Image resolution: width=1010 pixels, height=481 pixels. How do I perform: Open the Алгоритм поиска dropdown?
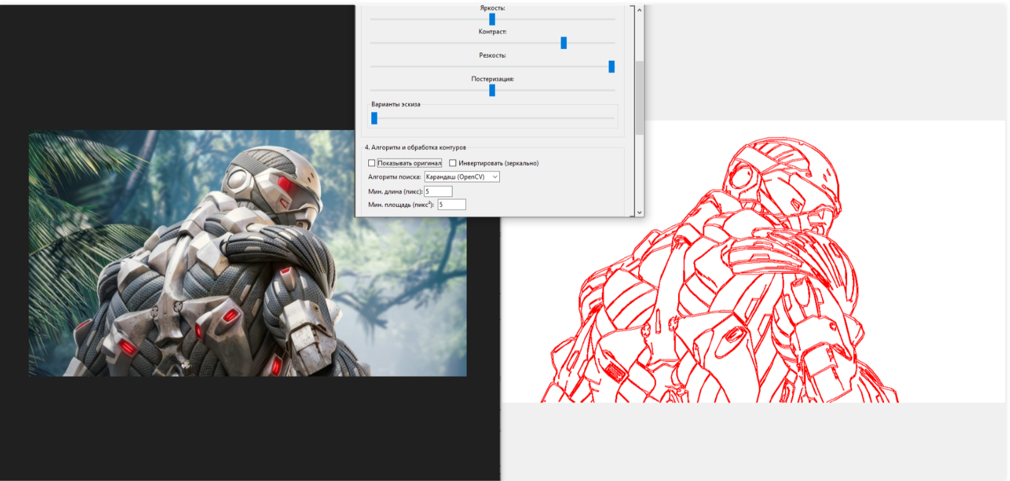[462, 177]
